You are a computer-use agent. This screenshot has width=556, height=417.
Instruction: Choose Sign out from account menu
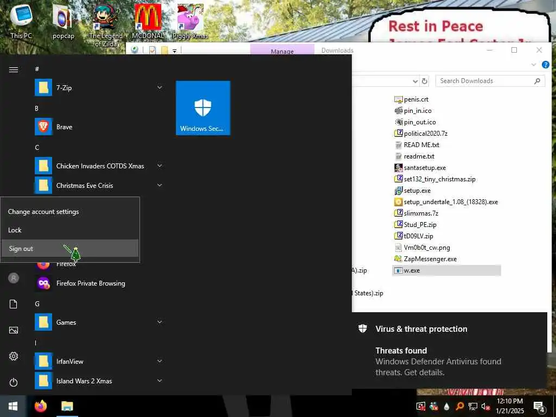click(x=70, y=249)
